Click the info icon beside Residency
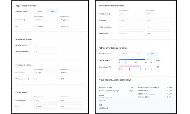The height and width of the screenshot is (114, 190). tap(25, 20)
